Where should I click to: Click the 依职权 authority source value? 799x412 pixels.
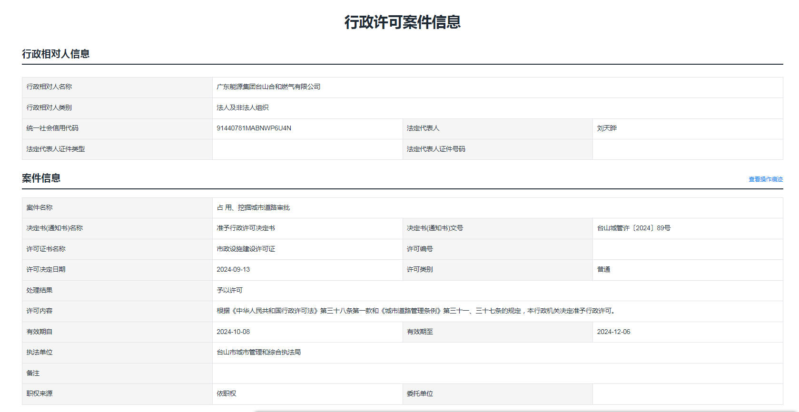[226, 394]
